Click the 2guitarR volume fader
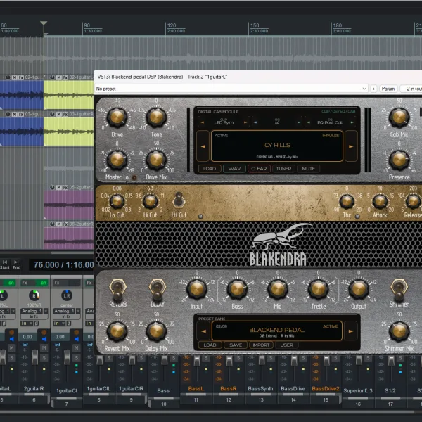This screenshot has height=422, width=422. [x=34, y=357]
